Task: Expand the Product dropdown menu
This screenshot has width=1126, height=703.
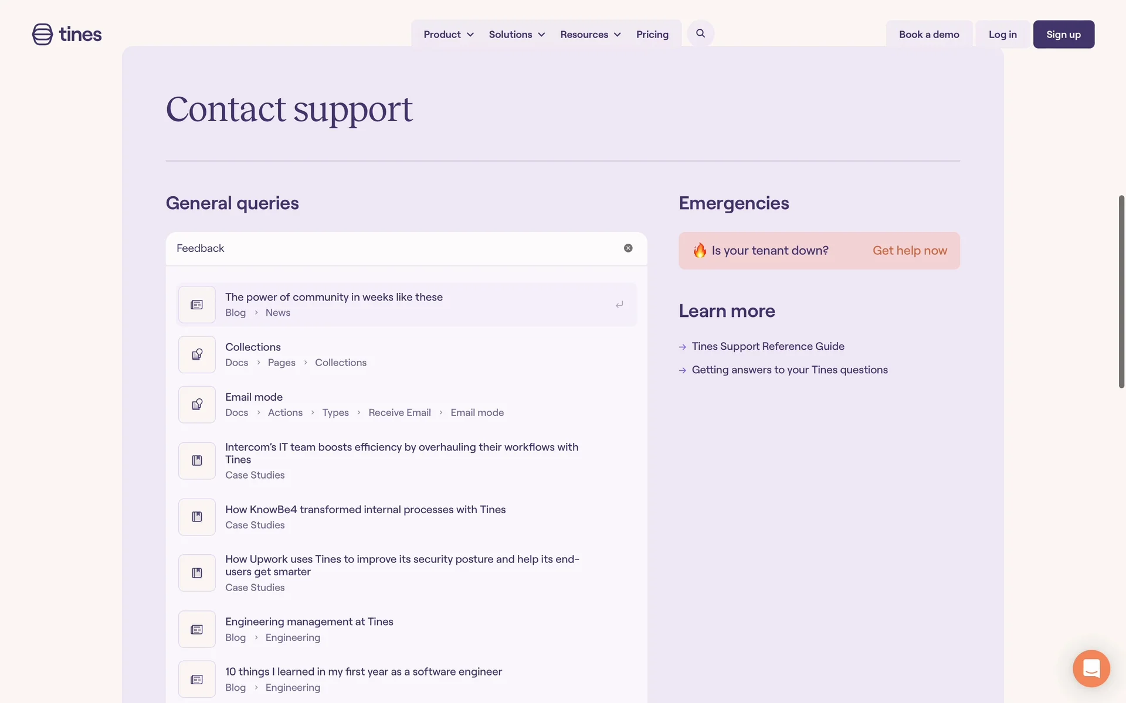Action: click(449, 35)
